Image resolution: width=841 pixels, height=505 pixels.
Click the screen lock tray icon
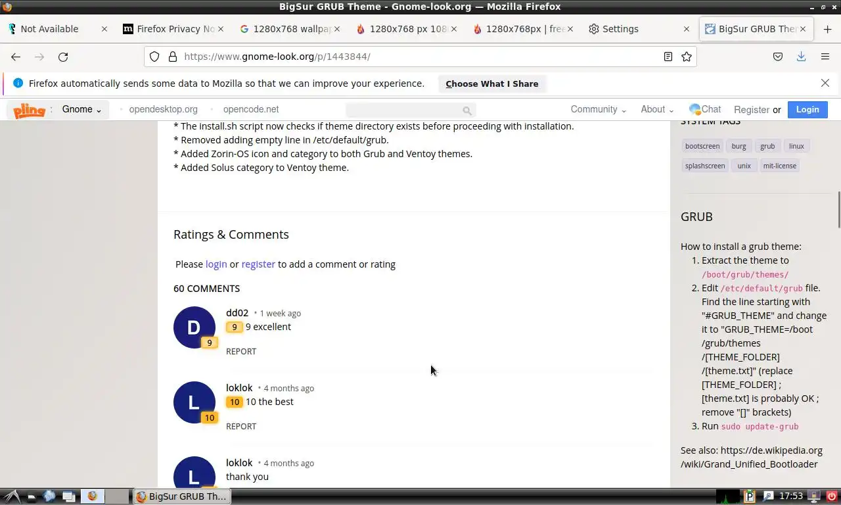click(815, 496)
